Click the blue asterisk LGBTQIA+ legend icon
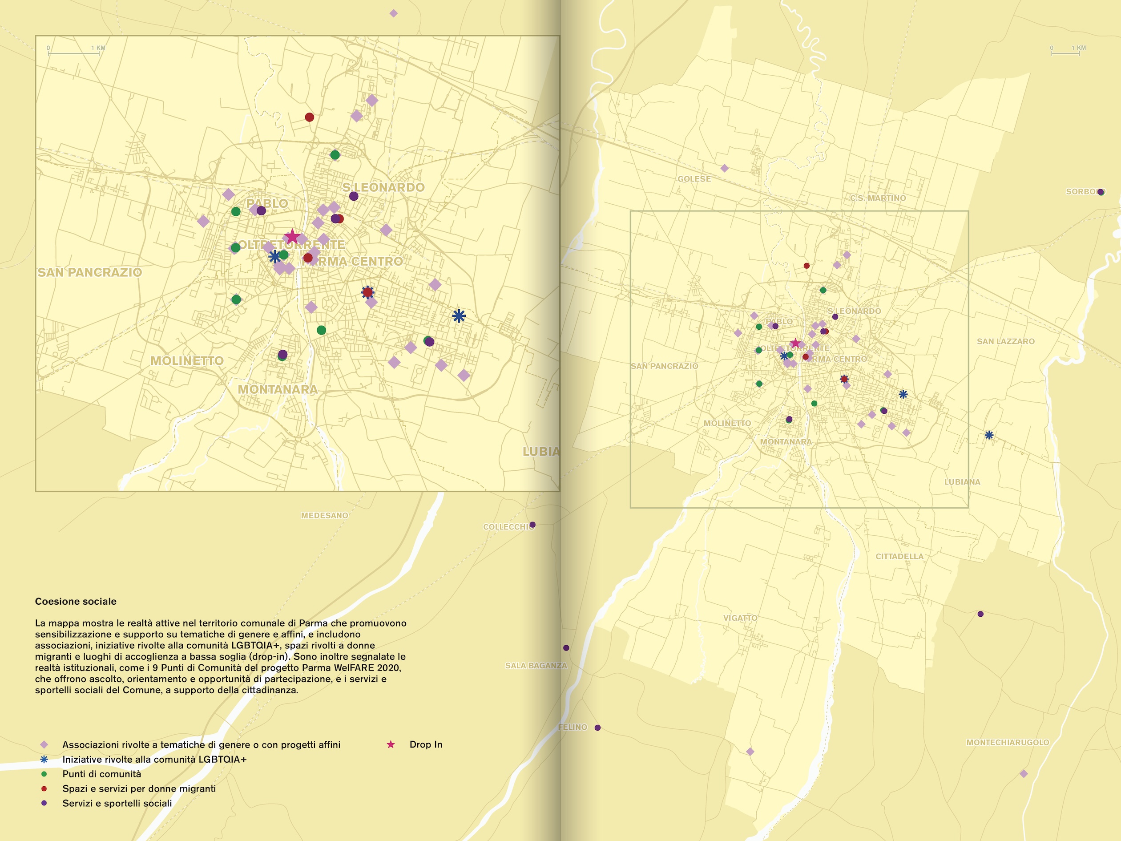 (x=44, y=760)
